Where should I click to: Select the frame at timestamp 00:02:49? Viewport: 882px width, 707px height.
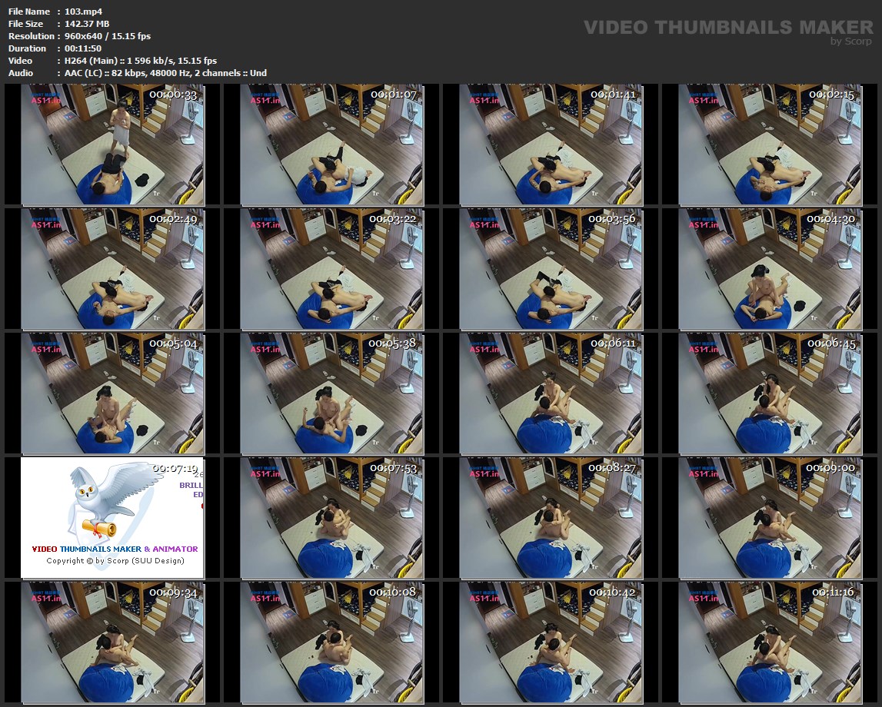click(x=112, y=269)
